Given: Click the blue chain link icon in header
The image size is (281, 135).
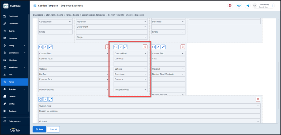Looking at the screenshot, I should [x=239, y=6].
